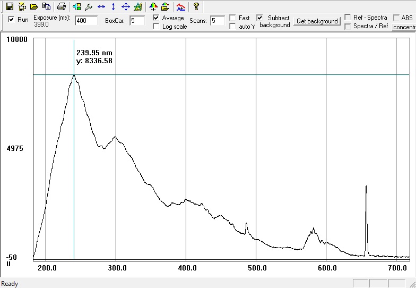Click the y: 8336.58 readout
Screen dimensions: 416x288
coord(94,61)
